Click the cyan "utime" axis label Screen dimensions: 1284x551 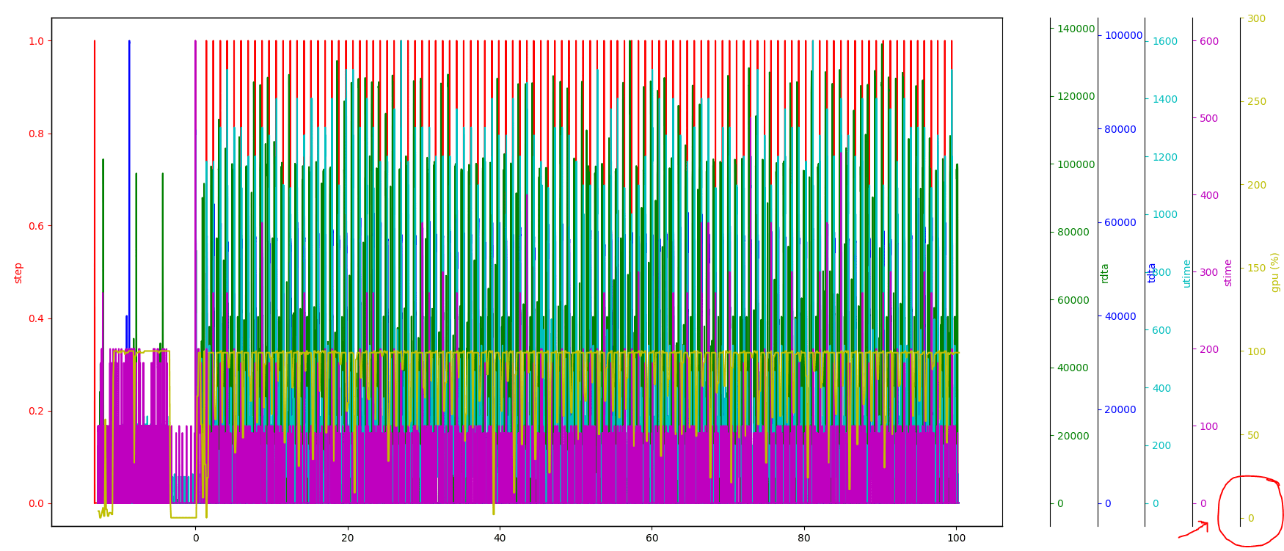point(1186,273)
